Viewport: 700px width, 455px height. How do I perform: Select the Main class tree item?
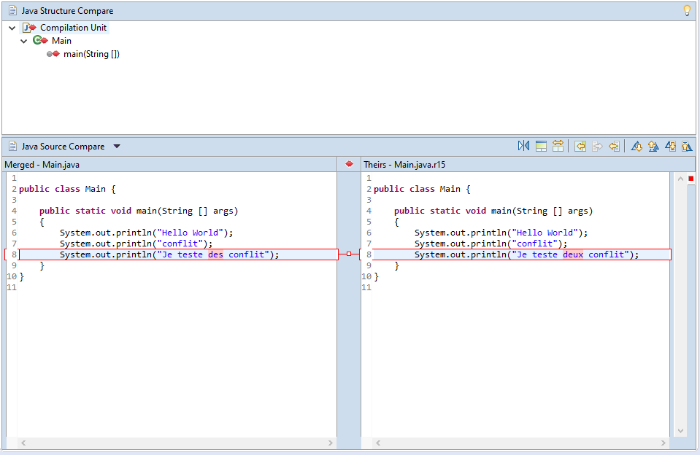coord(61,41)
